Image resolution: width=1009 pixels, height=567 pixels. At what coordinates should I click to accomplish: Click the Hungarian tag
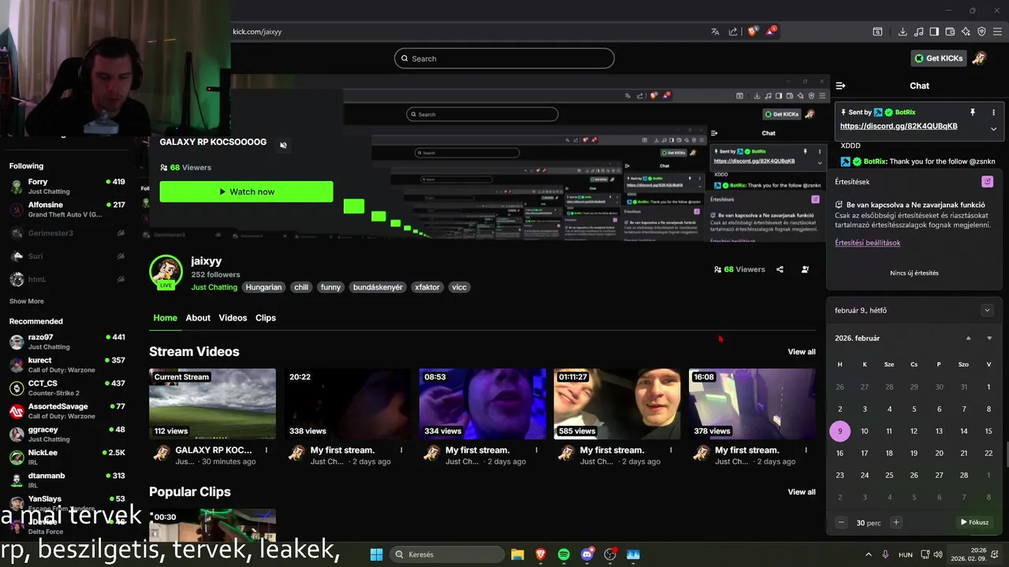pos(263,287)
